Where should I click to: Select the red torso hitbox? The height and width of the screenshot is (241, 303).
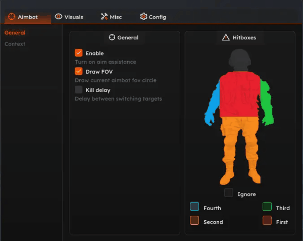tap(239, 94)
